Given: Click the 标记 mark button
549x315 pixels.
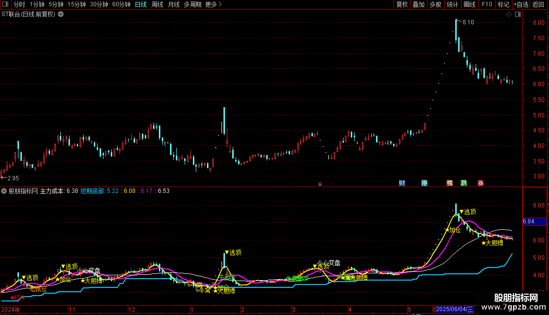Looking at the screenshot, I should pyautogui.click(x=503, y=4).
